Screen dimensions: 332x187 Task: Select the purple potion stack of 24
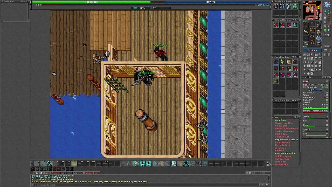[x=282, y=75]
